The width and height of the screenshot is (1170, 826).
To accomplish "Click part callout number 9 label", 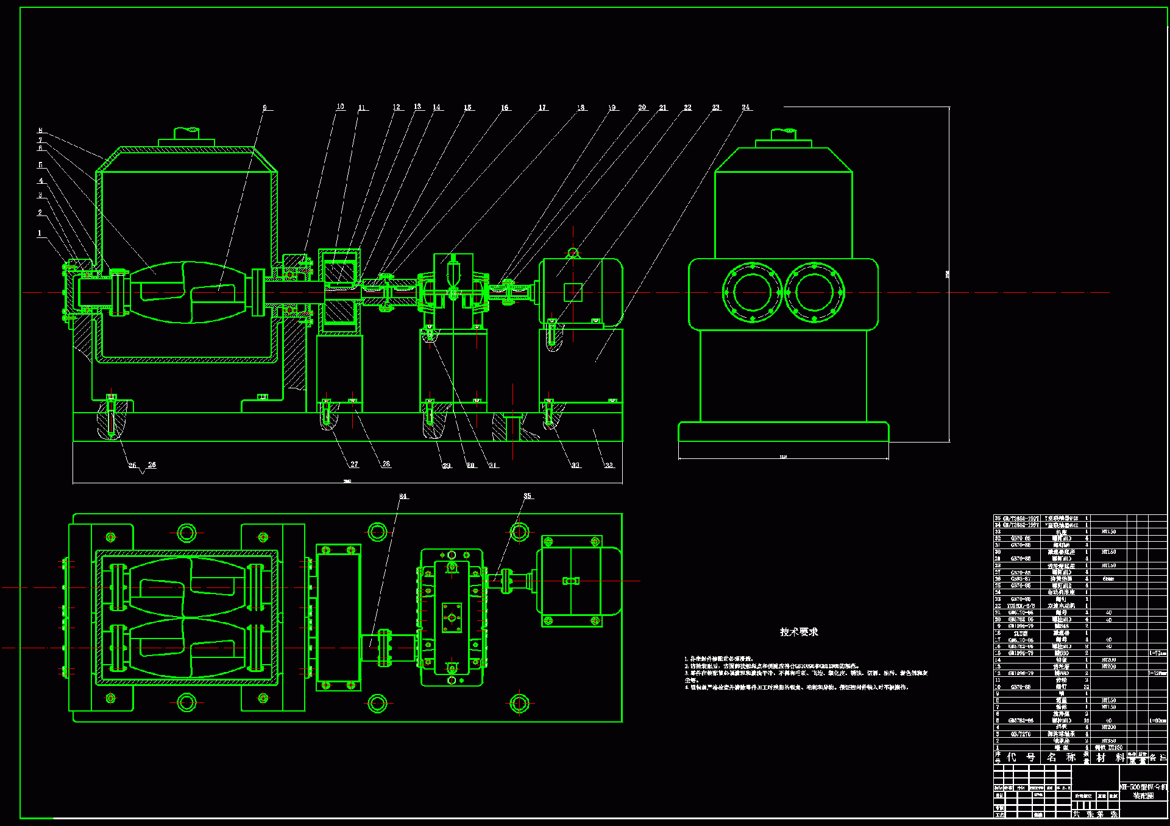I will click(x=264, y=108).
